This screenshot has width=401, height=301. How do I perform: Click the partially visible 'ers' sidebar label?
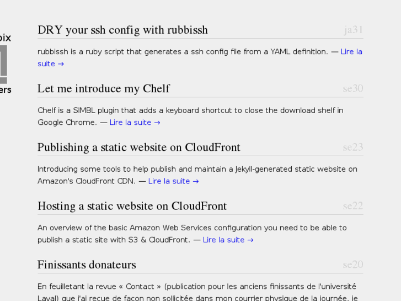6,89
